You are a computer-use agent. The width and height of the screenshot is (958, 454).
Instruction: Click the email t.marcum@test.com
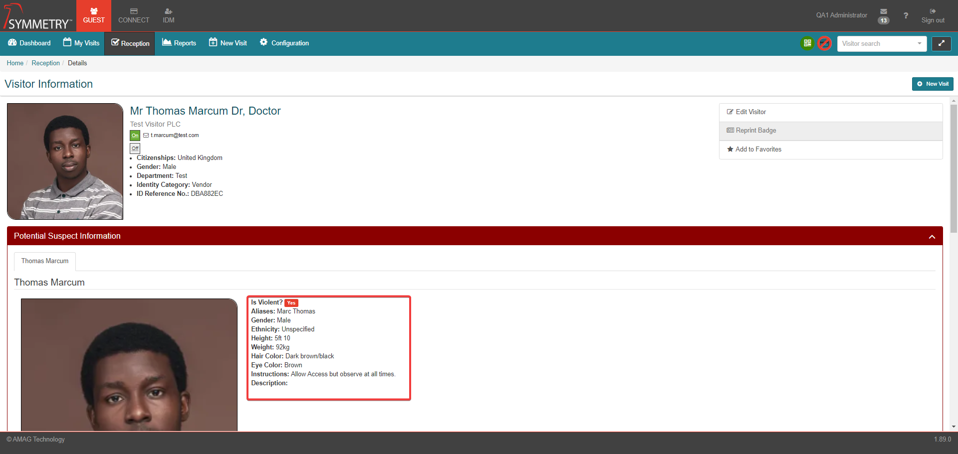tap(175, 136)
